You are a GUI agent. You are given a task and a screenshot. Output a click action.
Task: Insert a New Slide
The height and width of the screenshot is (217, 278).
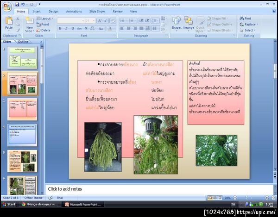pyautogui.click(x=30, y=24)
